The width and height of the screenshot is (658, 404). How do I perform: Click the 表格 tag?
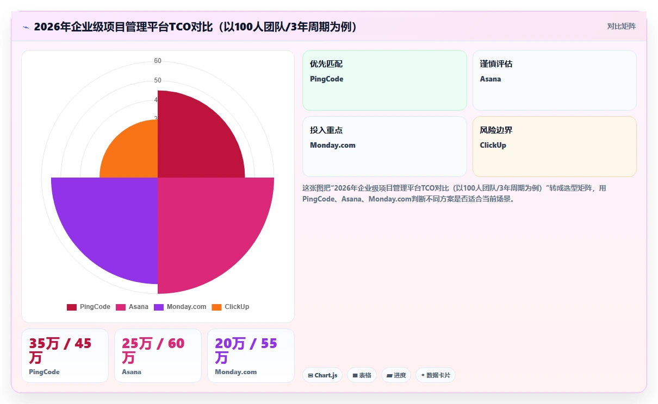click(x=362, y=375)
